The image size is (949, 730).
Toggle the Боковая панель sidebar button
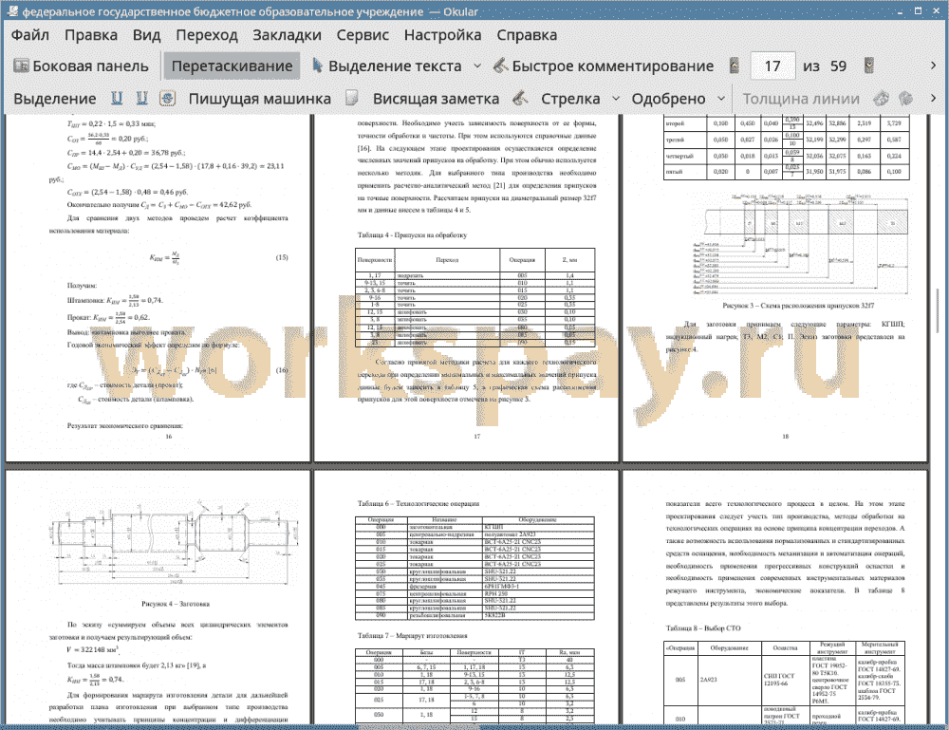click(x=81, y=66)
